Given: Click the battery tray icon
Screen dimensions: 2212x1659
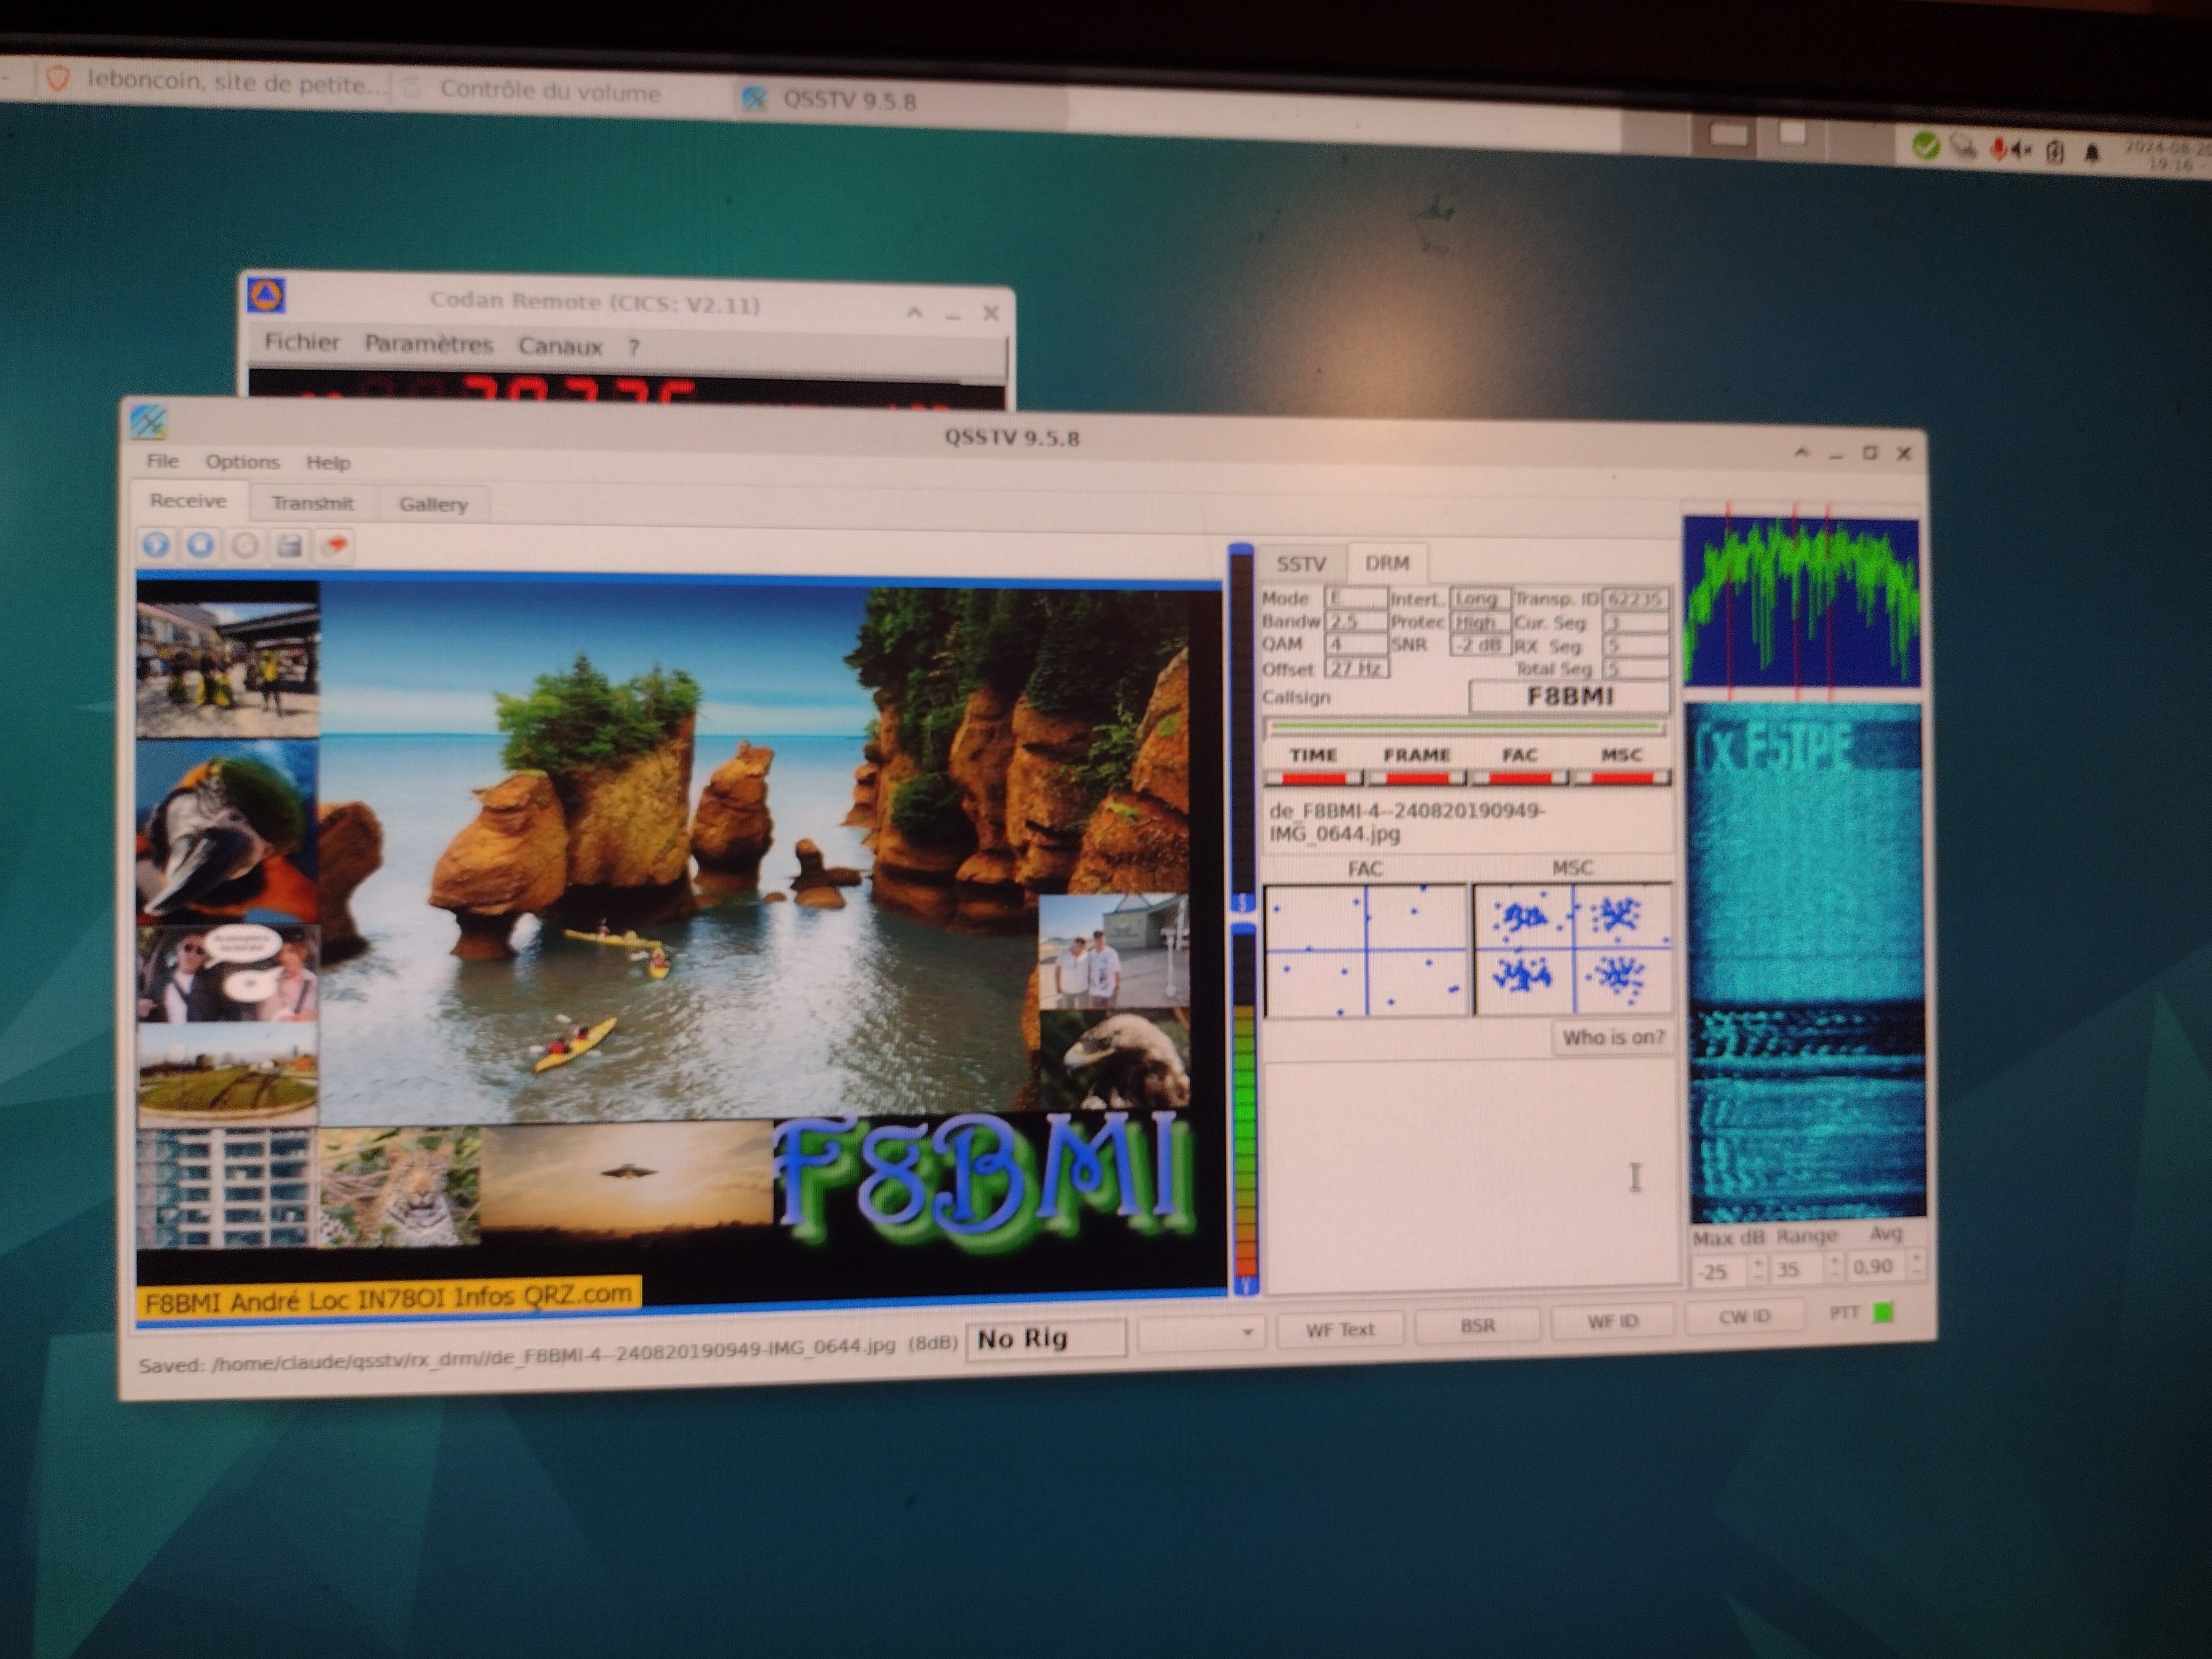Looking at the screenshot, I should click(2055, 151).
